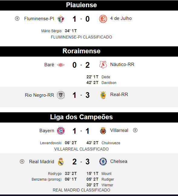Open the Piauiense section header
The height and width of the screenshot is (196, 178).
[x=89, y=5]
